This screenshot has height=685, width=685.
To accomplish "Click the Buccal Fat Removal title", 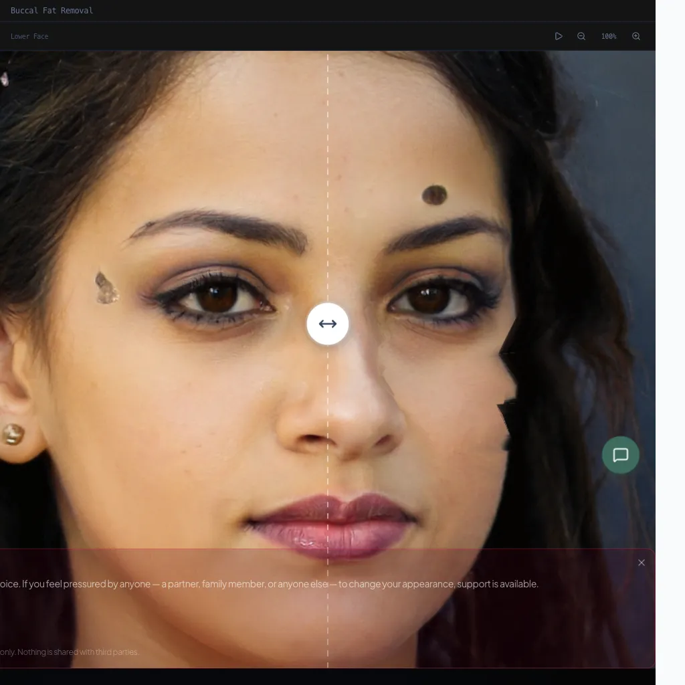I will click(52, 11).
